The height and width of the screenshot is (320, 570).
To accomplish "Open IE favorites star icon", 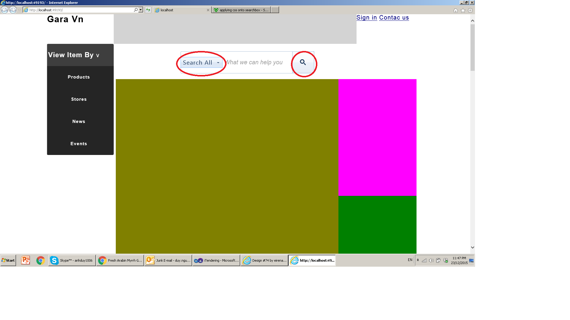I will click(463, 11).
